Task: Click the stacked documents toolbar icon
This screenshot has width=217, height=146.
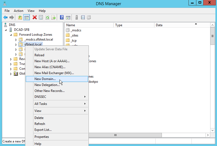Action: tap(89, 18)
